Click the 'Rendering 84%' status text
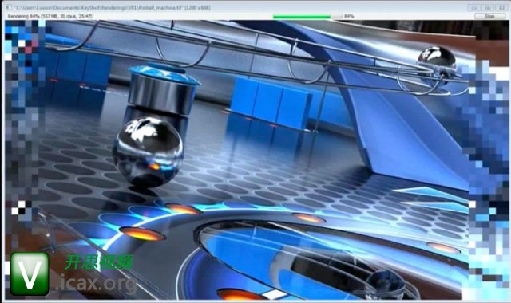This screenshot has width=511, height=303. (x=50, y=16)
